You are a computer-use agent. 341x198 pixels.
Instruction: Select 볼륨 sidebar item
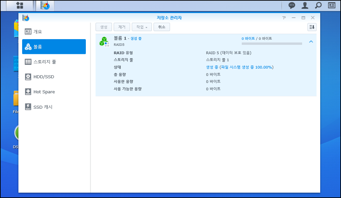(54, 46)
